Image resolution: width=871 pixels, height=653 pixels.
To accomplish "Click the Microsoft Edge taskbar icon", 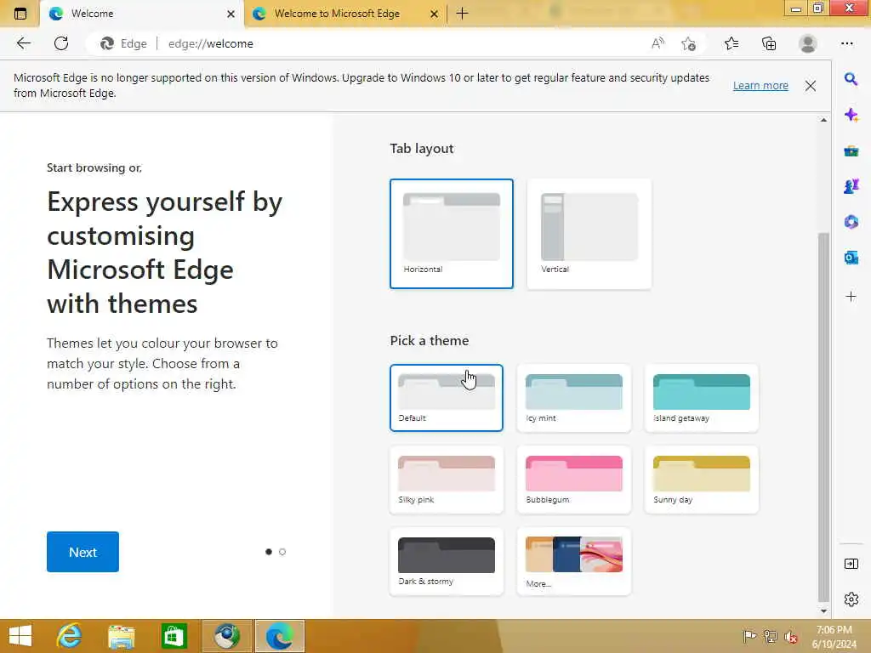I will [279, 636].
